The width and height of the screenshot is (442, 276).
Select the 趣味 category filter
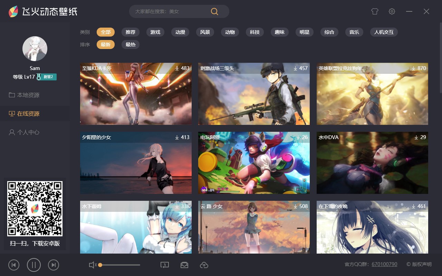point(280,32)
